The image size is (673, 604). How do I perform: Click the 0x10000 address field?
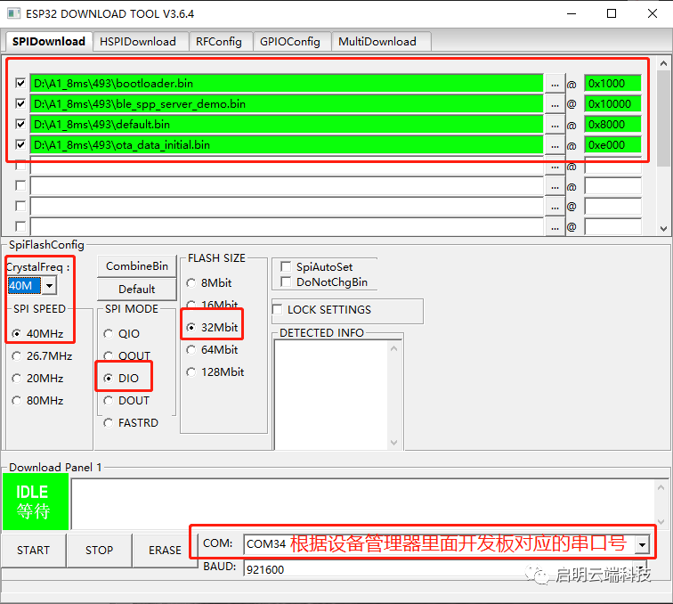tap(612, 104)
